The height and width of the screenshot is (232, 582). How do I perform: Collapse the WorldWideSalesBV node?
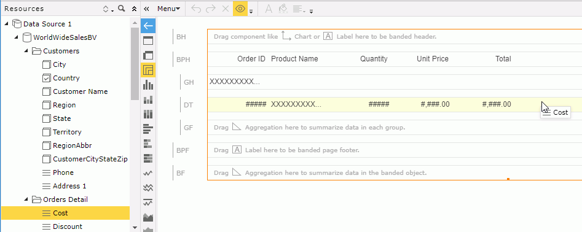point(17,37)
